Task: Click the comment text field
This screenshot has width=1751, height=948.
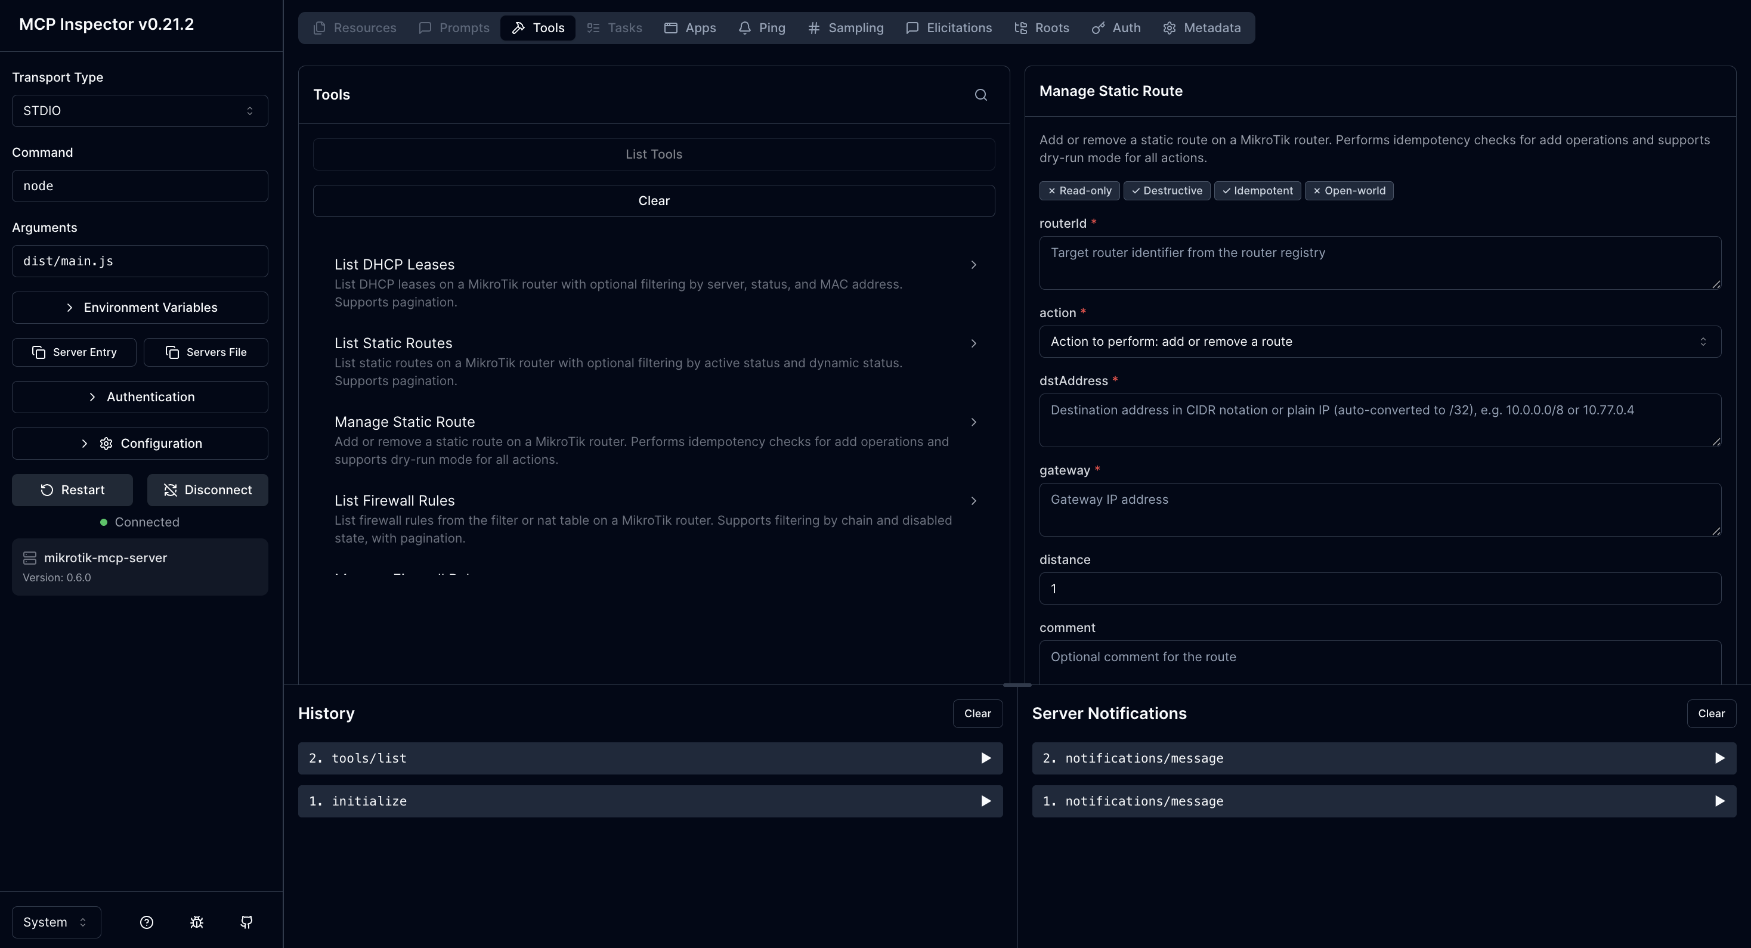Action: 1380,662
